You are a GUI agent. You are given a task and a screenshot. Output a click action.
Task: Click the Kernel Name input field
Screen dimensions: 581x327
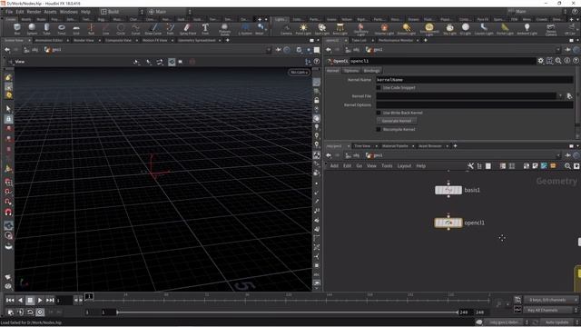click(x=475, y=80)
